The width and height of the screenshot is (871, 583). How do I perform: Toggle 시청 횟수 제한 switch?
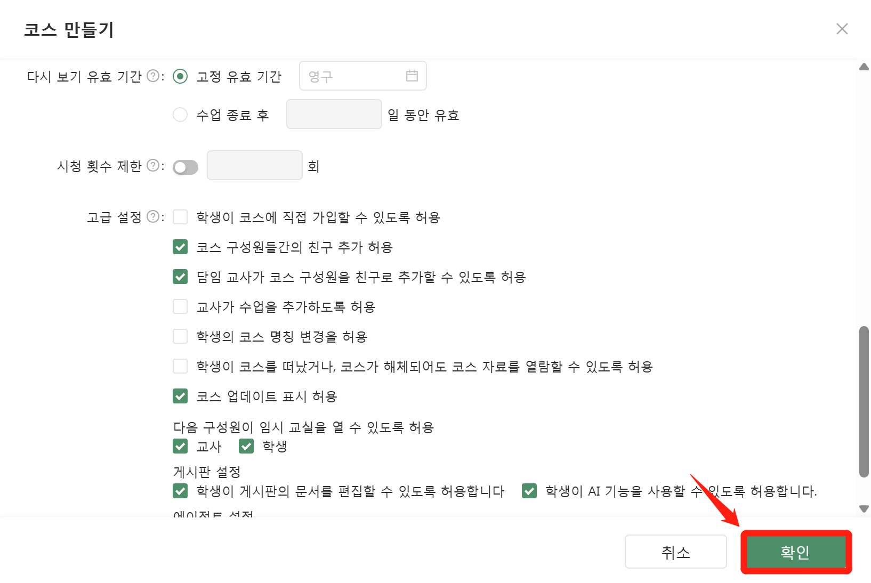click(x=186, y=167)
